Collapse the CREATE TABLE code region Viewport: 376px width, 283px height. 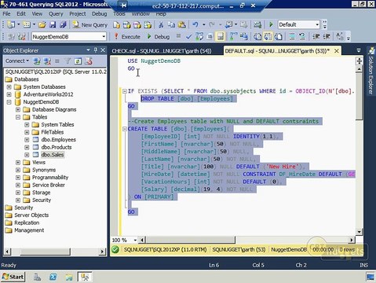click(125, 129)
